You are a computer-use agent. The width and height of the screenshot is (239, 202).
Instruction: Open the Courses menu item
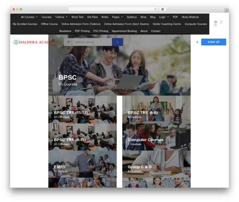click(46, 17)
